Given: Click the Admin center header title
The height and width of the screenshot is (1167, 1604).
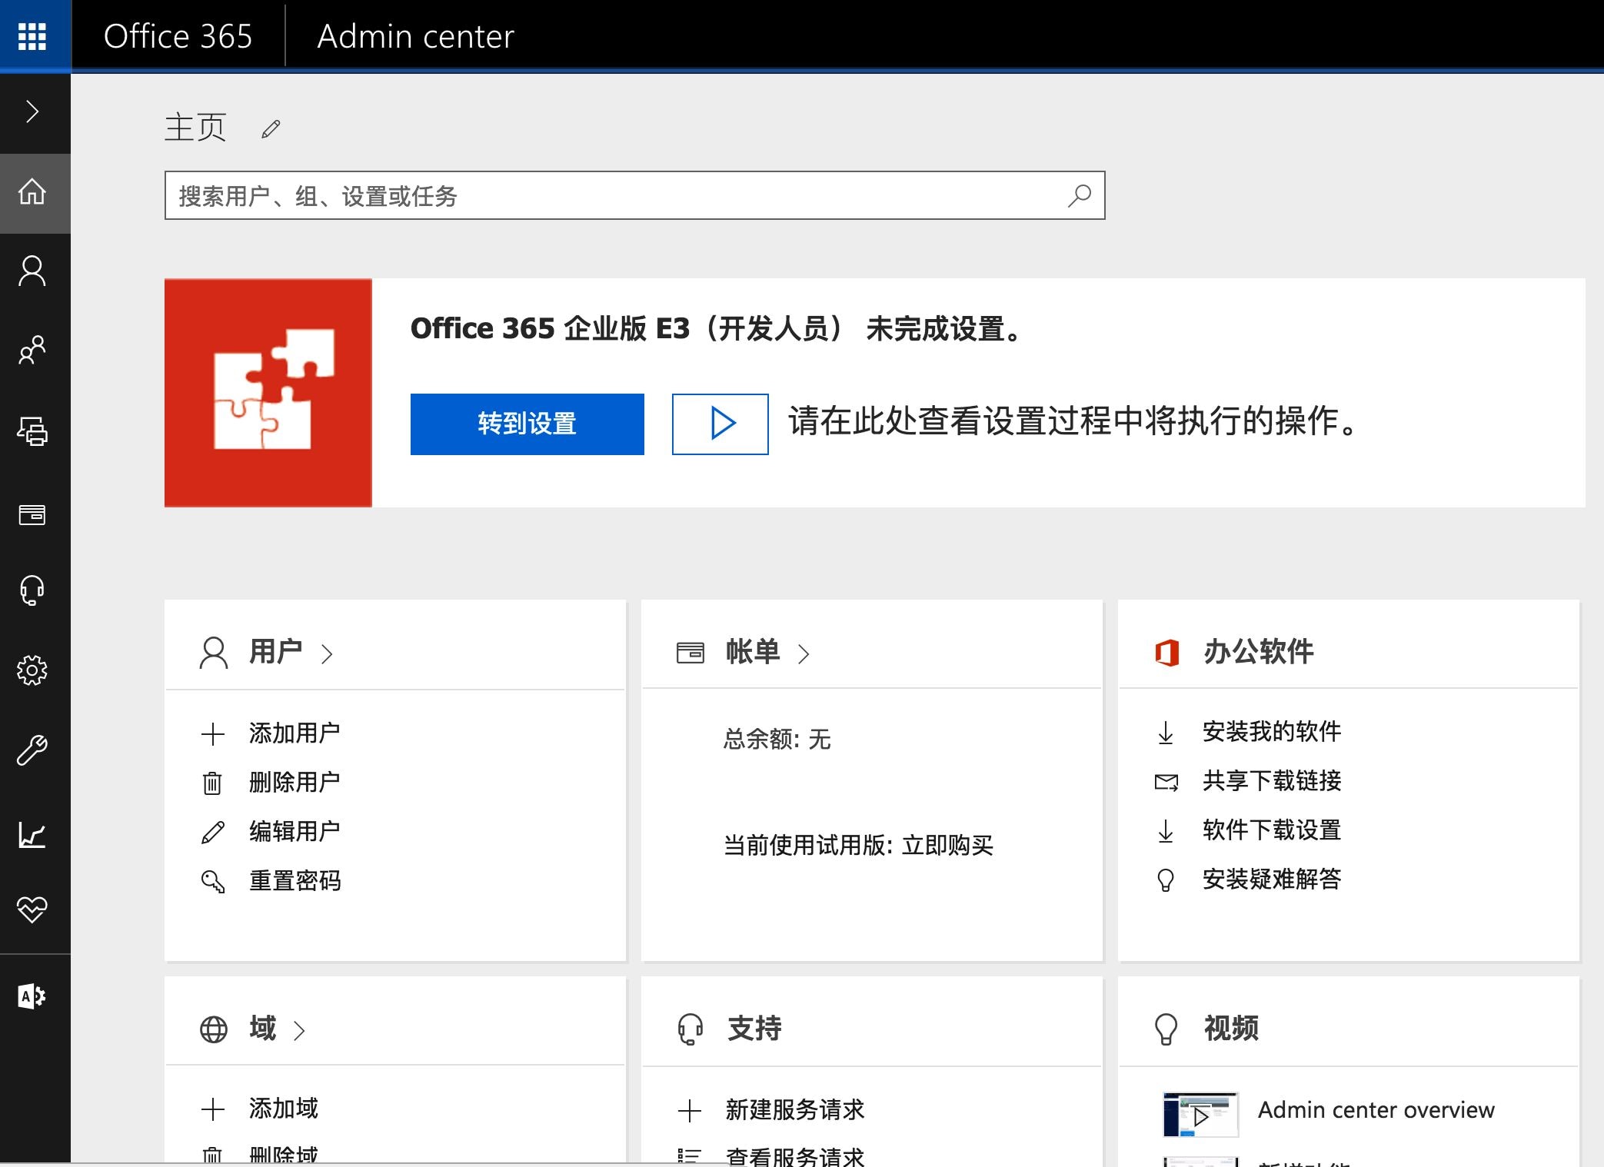Looking at the screenshot, I should [415, 36].
